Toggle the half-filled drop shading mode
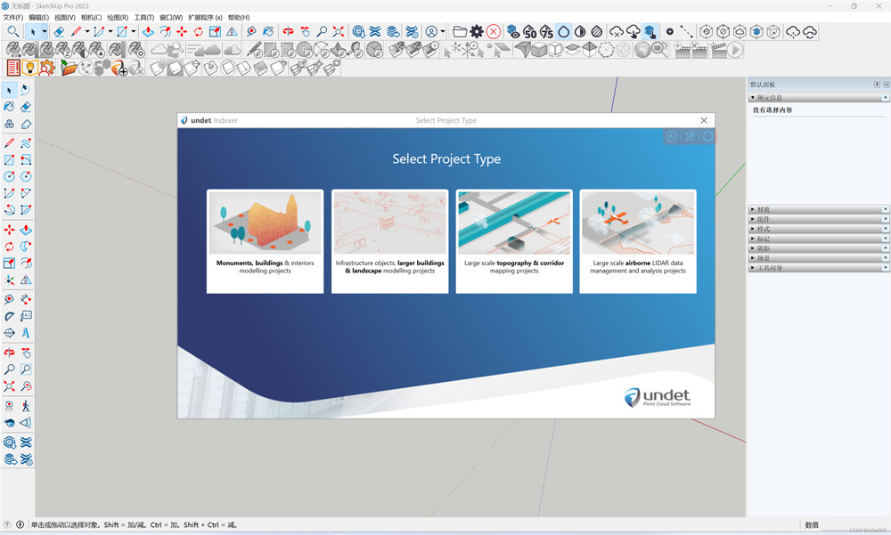Viewport: 891px width, 535px height. click(x=580, y=32)
